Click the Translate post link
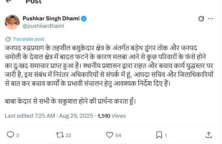This screenshot has height=144, width=222. pos(28,39)
